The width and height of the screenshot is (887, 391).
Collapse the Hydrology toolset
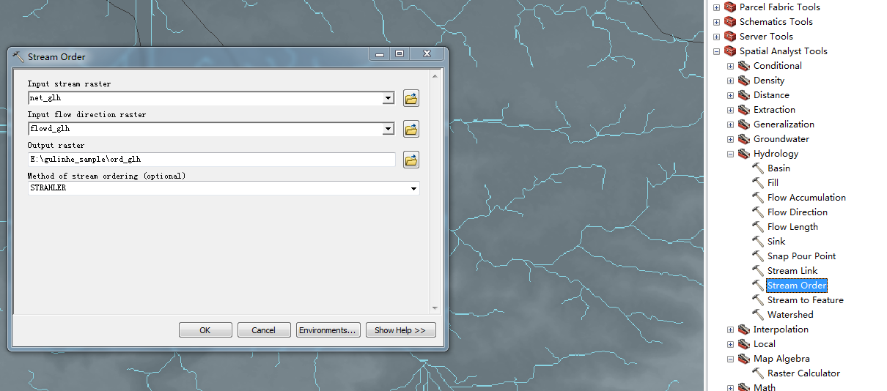[x=730, y=154]
